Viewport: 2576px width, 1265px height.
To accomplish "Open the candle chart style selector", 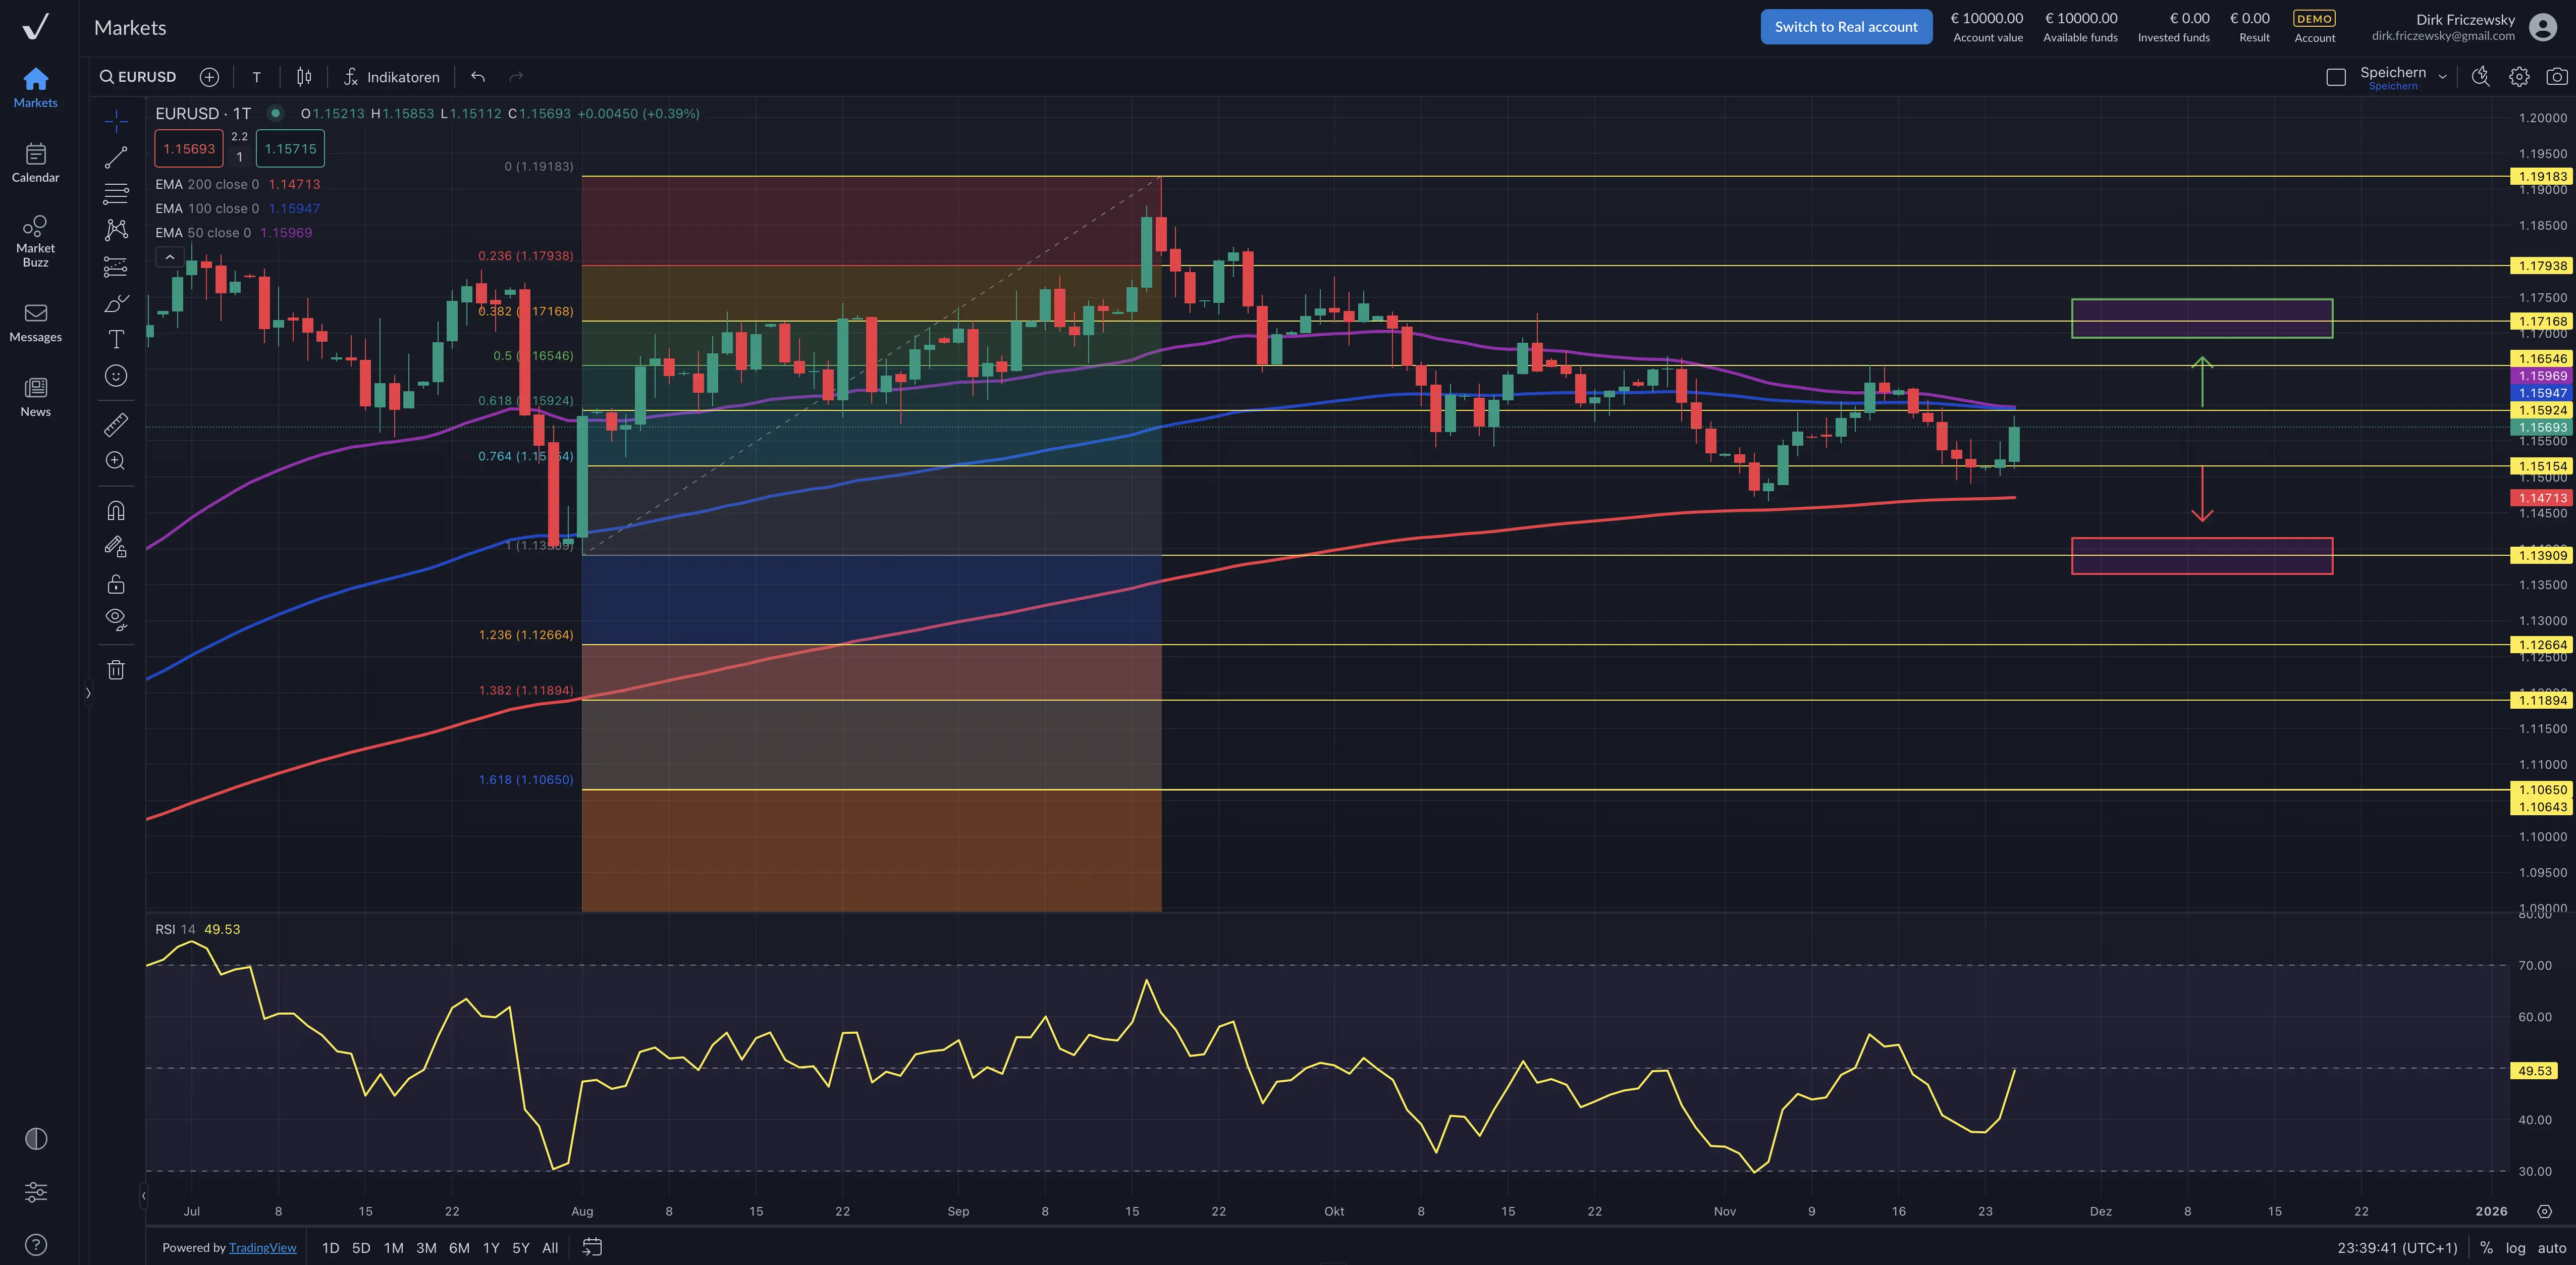I will [x=304, y=76].
